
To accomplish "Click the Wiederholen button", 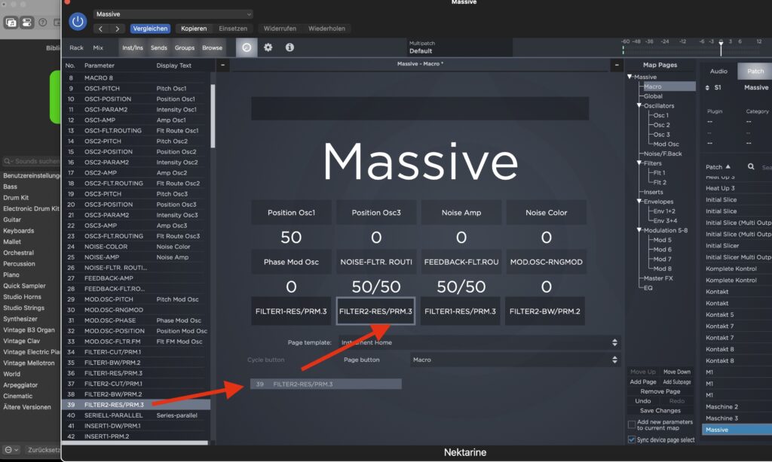I will 326,29.
